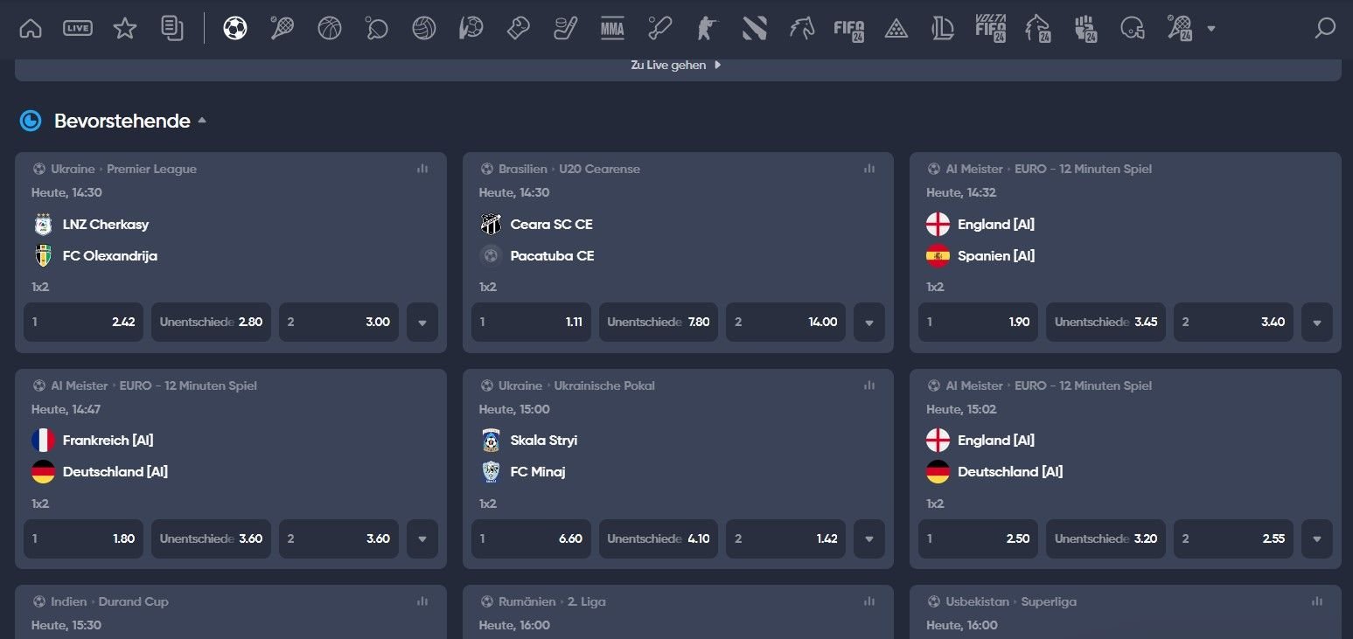Screen dimensions: 1353x639
Task: Bet on Frankreich [AI] win at 1.80
Action: 83,538
